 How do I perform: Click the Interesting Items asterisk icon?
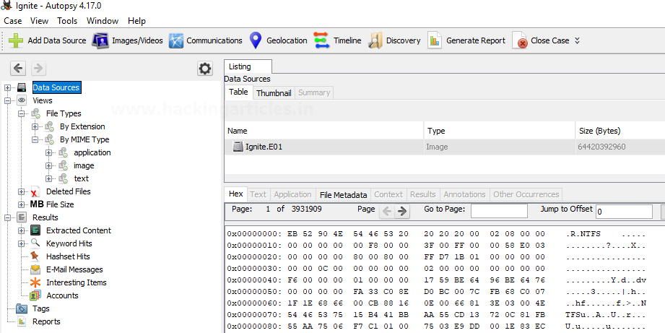(x=35, y=282)
